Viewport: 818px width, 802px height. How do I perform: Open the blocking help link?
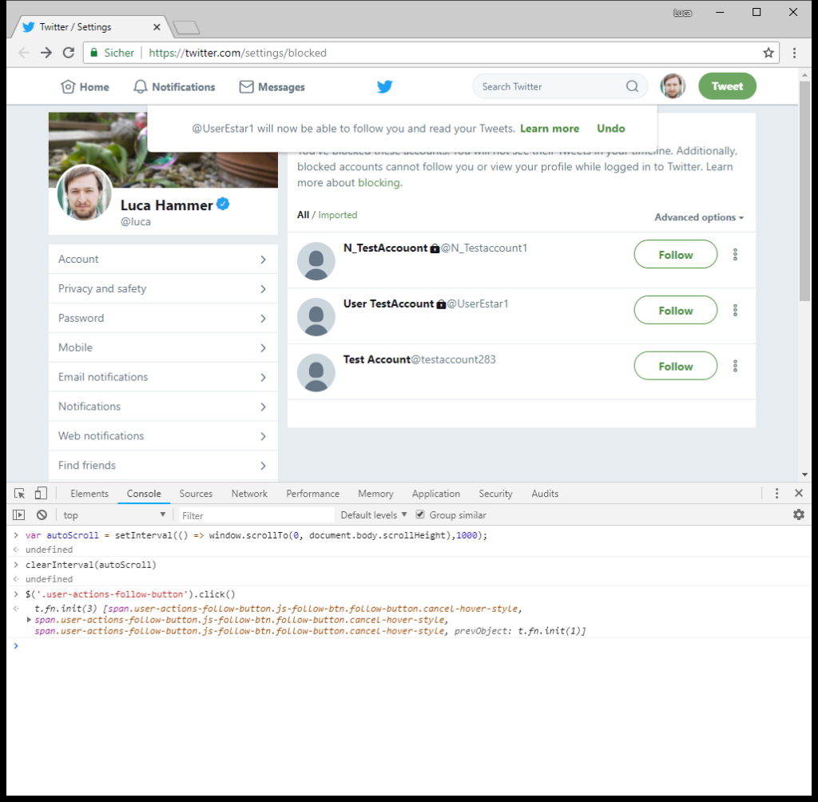tap(379, 183)
